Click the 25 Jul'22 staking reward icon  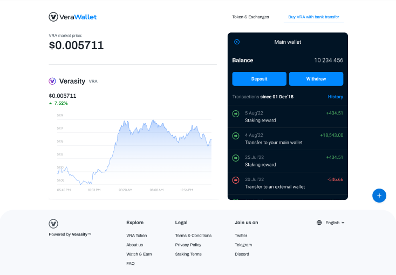tap(236, 158)
